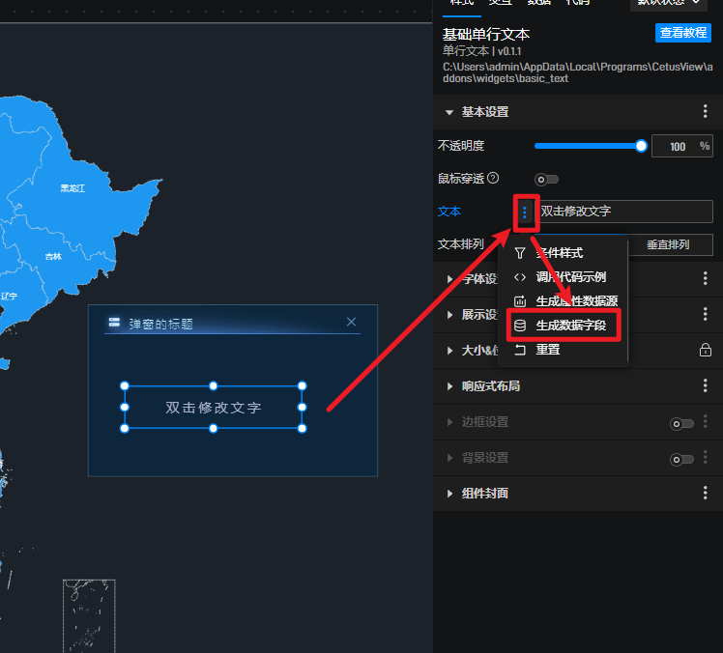This screenshot has width=723, height=653.
Task: Choose 调用代码示例 in the context menu
Action: (x=570, y=277)
